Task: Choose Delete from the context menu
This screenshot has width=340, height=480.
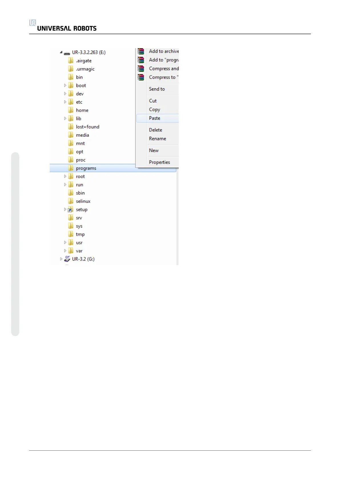Action: (x=158, y=130)
